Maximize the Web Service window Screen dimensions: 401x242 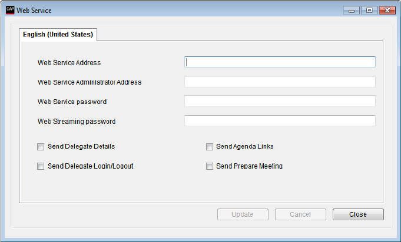point(370,10)
